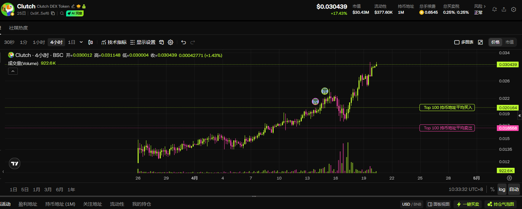This screenshot has width=522, height=209.
Task: Open the candlestick chart style selector
Action: click(90, 42)
